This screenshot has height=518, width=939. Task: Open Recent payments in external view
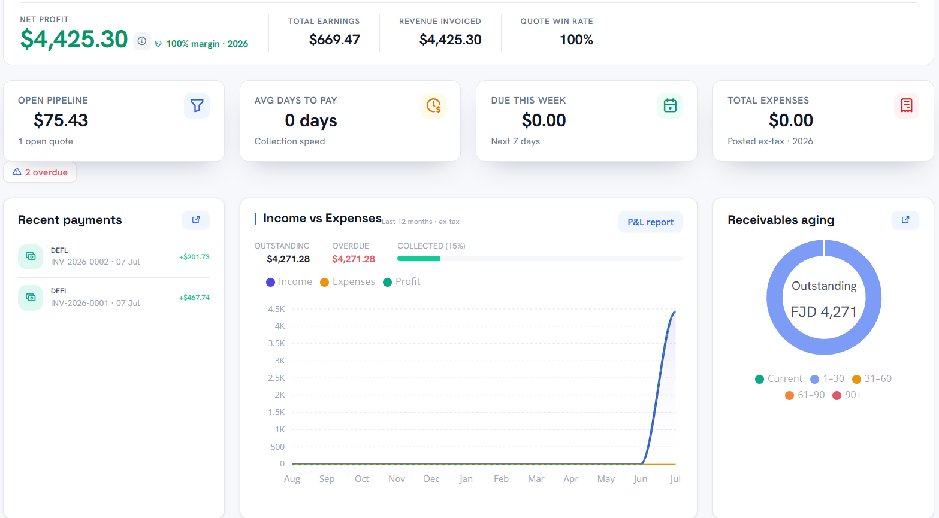click(196, 220)
